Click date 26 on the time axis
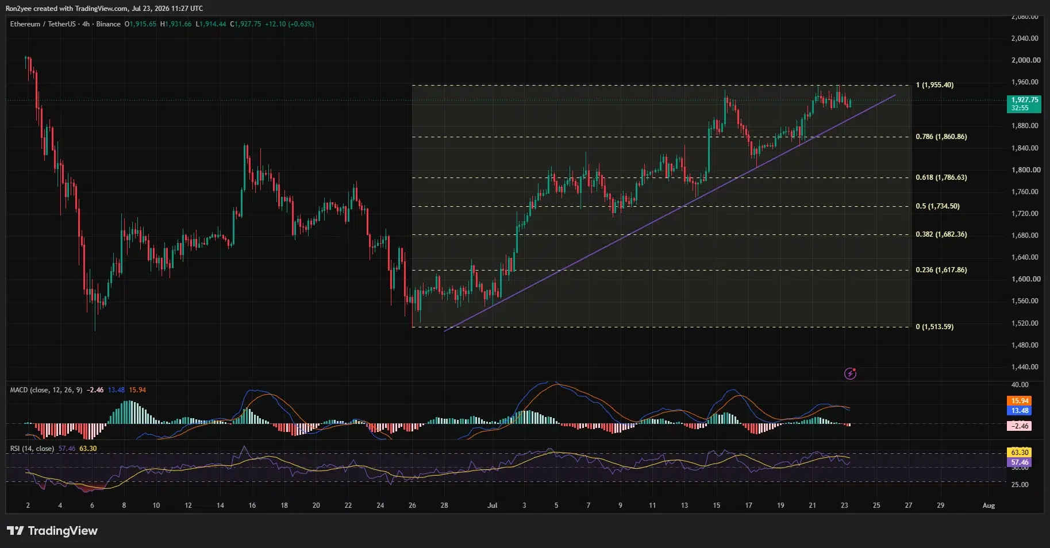Viewport: 1050px width, 548px height. point(412,505)
